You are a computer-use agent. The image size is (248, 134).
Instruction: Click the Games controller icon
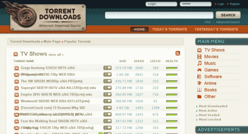pyautogui.click(x=199, y=70)
